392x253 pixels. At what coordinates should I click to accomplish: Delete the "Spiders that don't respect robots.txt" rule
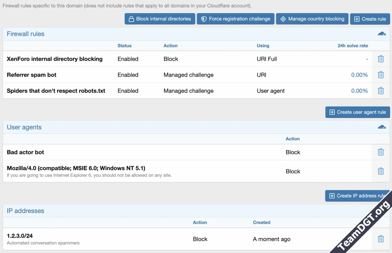tap(380, 90)
